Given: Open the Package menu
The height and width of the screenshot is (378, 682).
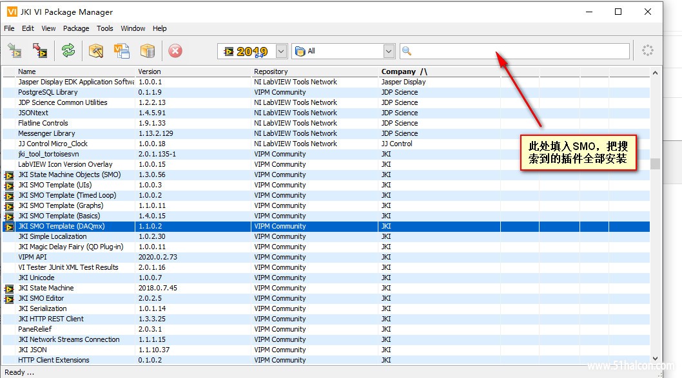Looking at the screenshot, I should coord(76,28).
